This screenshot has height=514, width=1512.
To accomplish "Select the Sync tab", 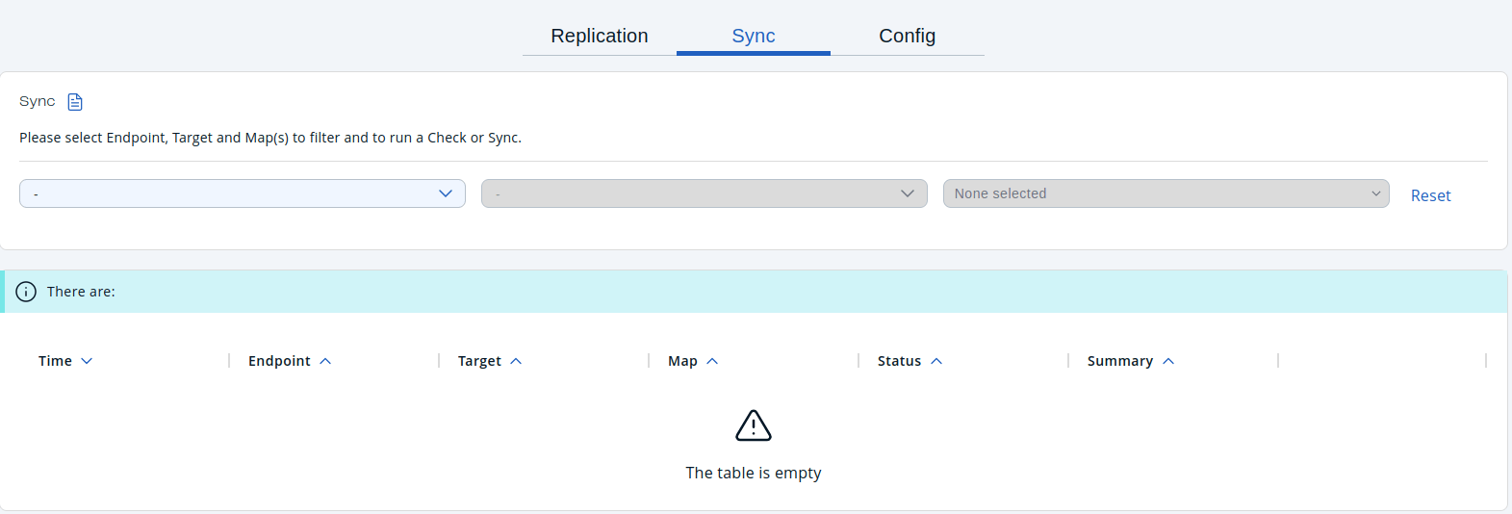I will click(753, 36).
